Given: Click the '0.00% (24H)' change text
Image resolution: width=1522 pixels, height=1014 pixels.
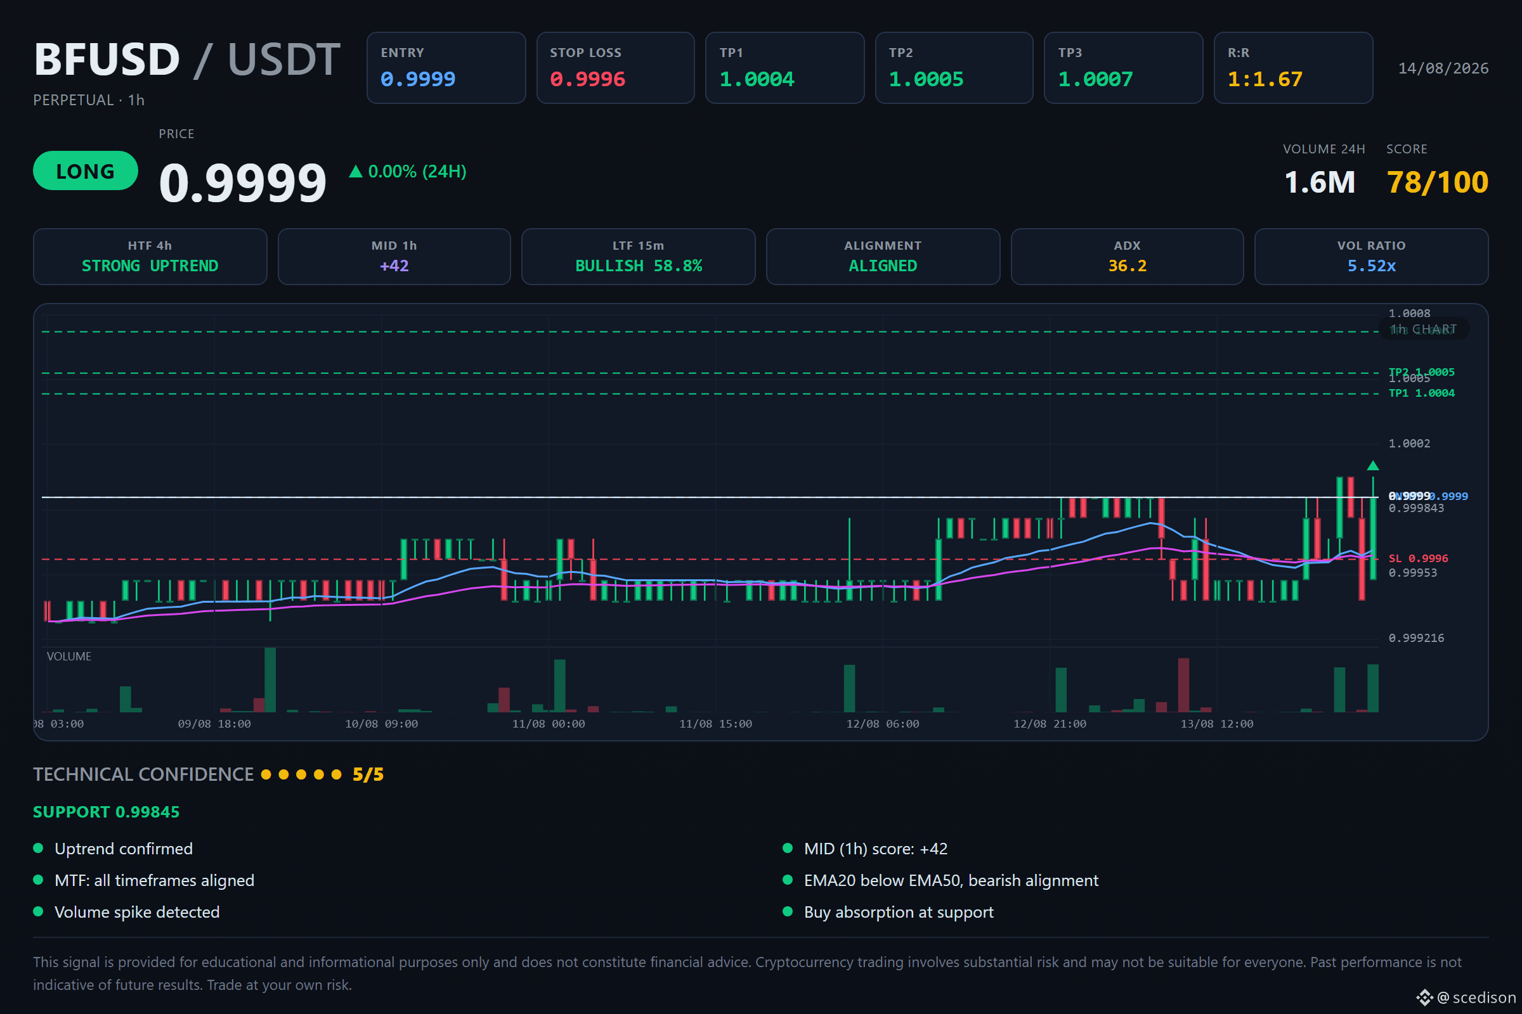Looking at the screenshot, I should (x=417, y=171).
